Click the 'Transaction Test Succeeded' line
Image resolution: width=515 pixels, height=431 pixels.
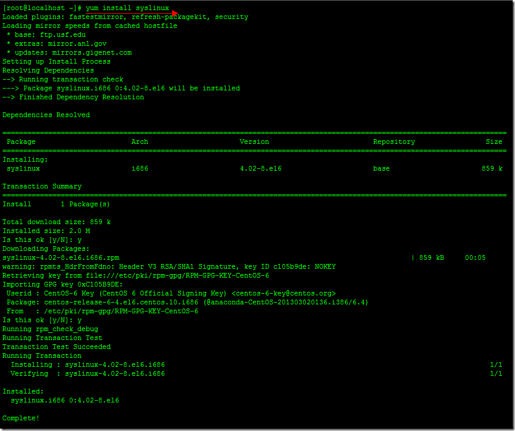click(57, 347)
